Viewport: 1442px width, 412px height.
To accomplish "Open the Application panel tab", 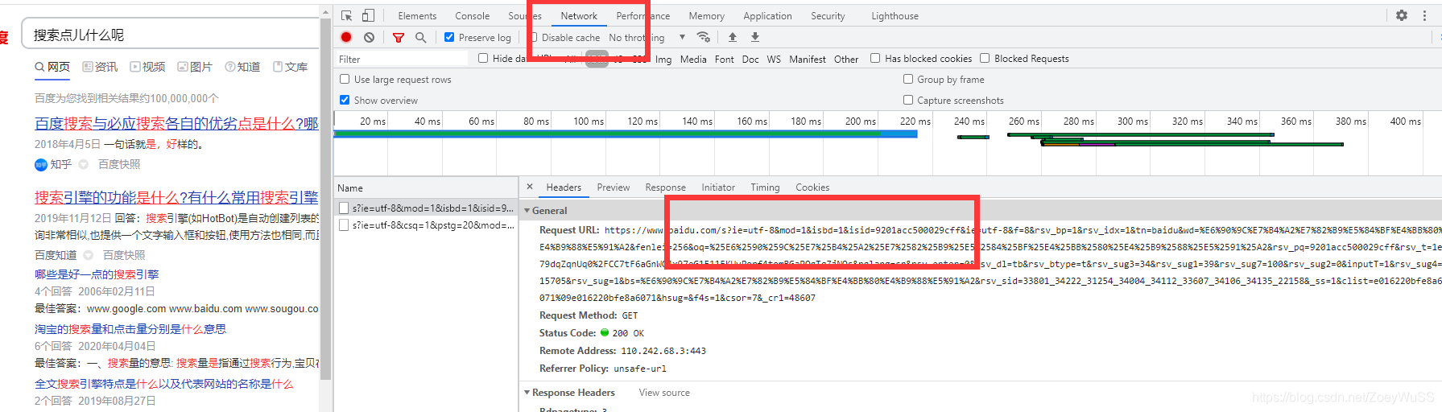I will pos(767,15).
